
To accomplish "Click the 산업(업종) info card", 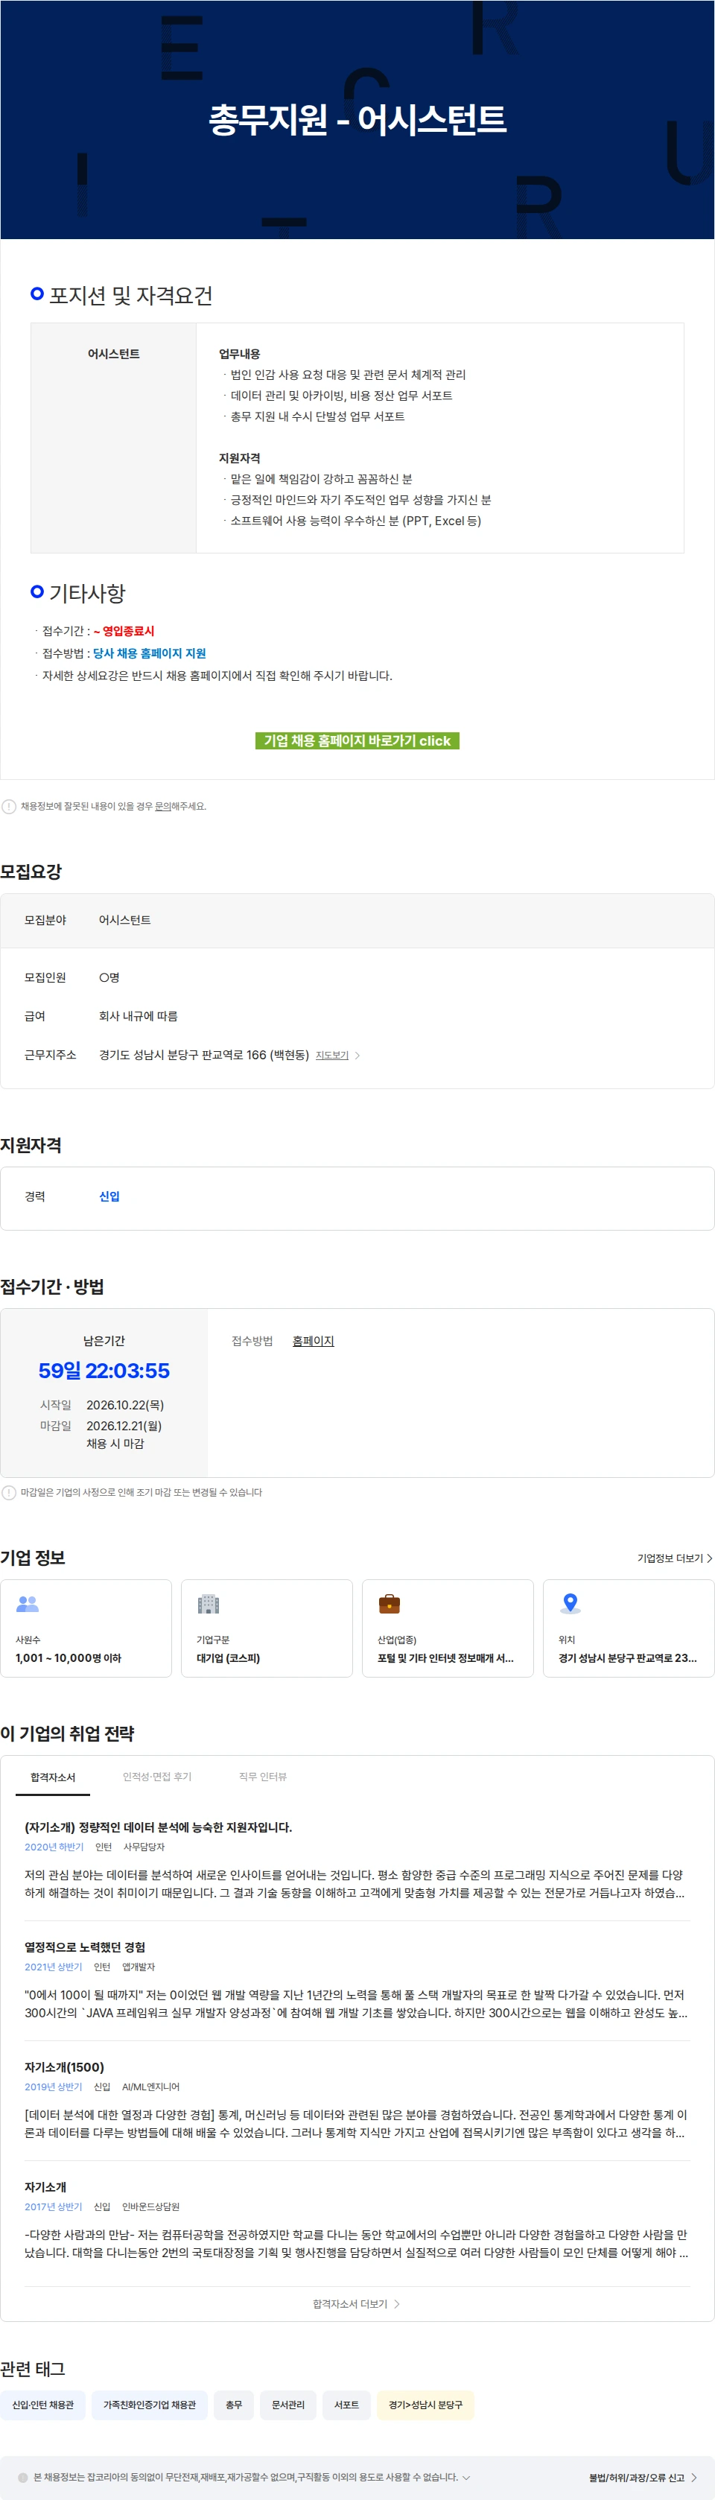I will [x=447, y=1628].
